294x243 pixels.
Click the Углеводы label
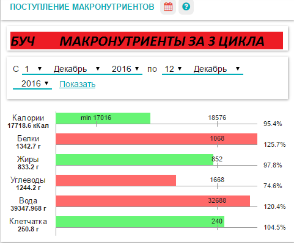tap(28, 180)
